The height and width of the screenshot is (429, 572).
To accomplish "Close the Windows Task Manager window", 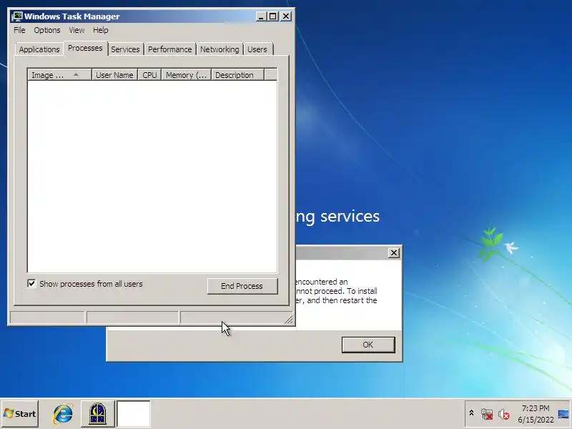I will (286, 16).
